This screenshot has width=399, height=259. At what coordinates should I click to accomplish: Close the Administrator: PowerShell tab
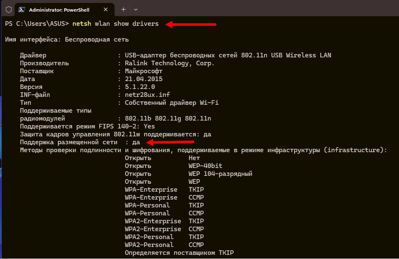107,9
